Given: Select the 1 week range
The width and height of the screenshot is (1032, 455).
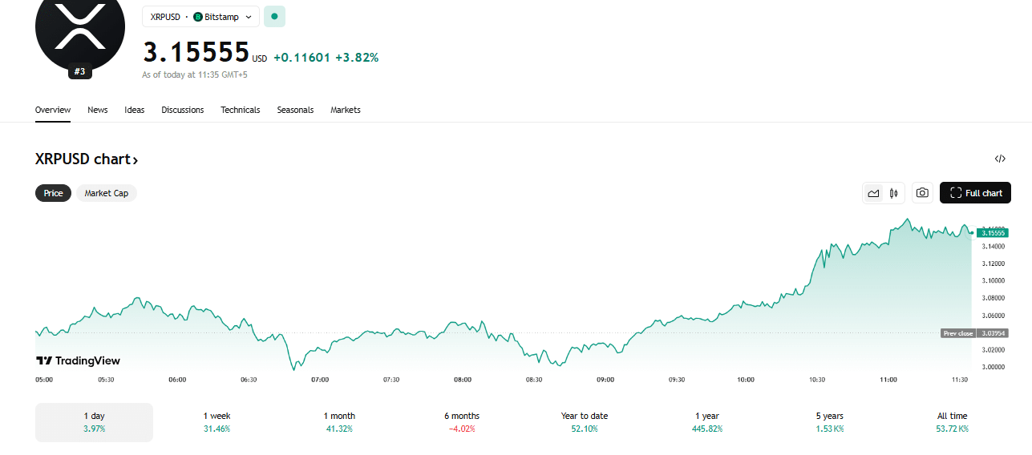Looking at the screenshot, I should [217, 422].
